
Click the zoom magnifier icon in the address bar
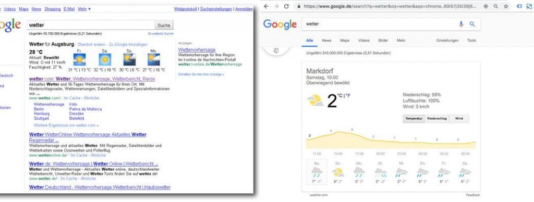pos(496,6)
